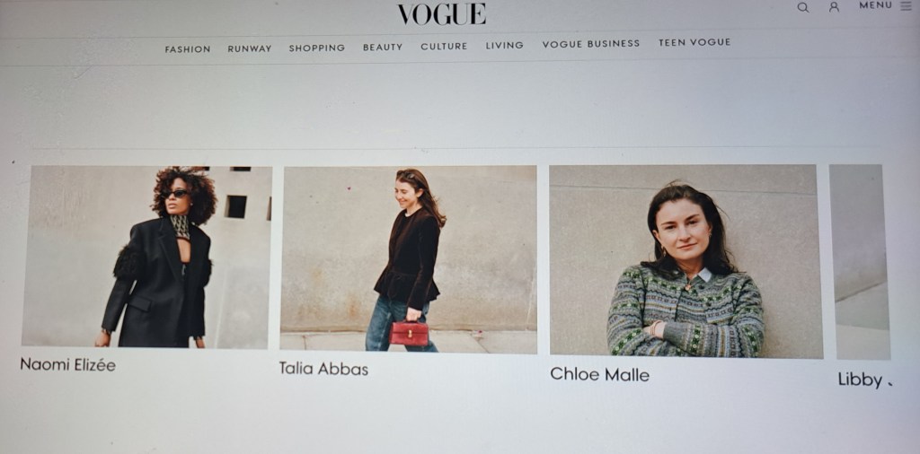Open the Living section
This screenshot has width=920, height=454.
click(x=505, y=45)
